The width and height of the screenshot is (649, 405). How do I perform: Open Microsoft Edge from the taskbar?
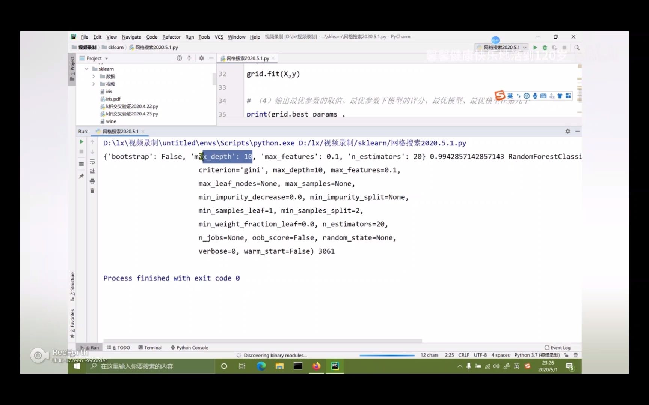tap(261, 366)
